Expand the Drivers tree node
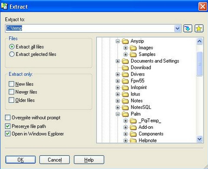208x169 pixels. pos(118,74)
